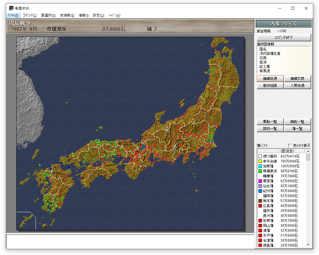This screenshot has height=255, width=319.
Task: Open the 藩一覧 list
Action: coord(297,129)
